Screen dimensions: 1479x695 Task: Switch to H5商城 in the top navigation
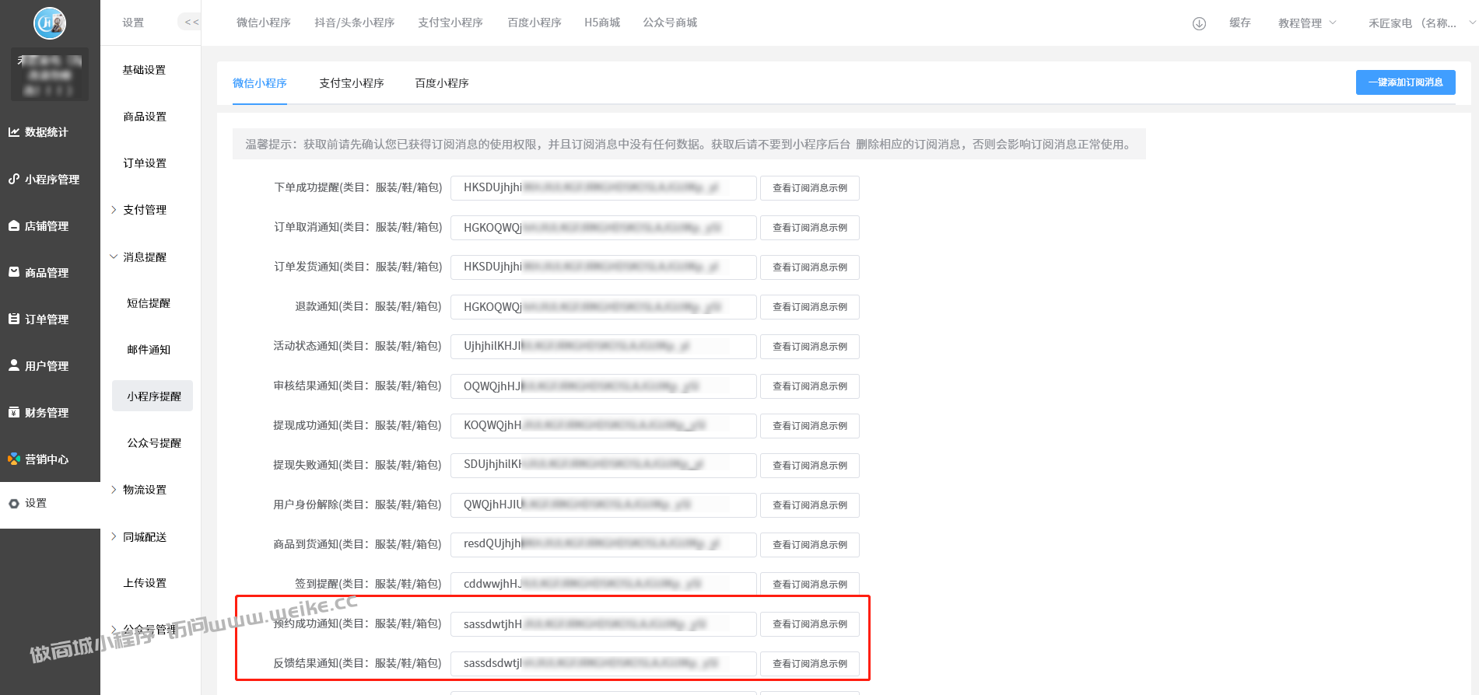click(x=602, y=23)
